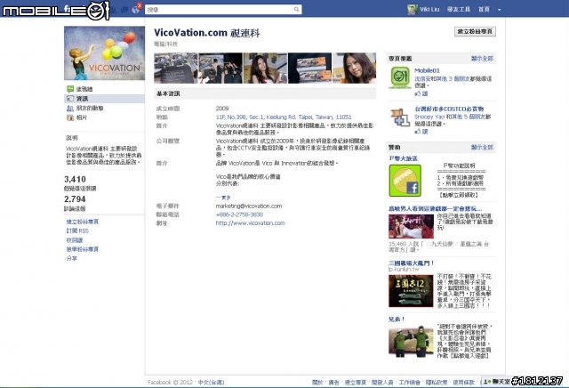Click the friends activity people icon
The width and height of the screenshot is (569, 388).
click(70, 108)
